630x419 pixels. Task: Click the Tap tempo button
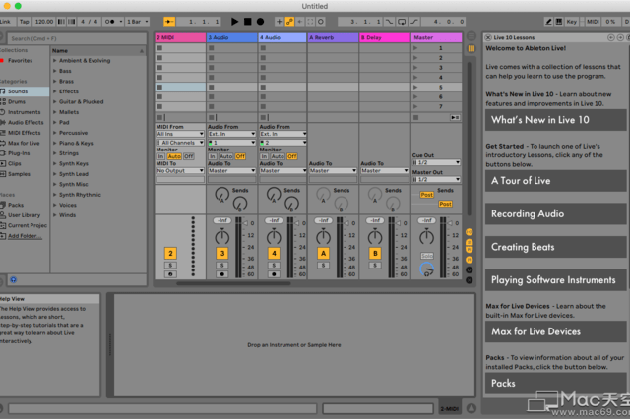coord(24,22)
